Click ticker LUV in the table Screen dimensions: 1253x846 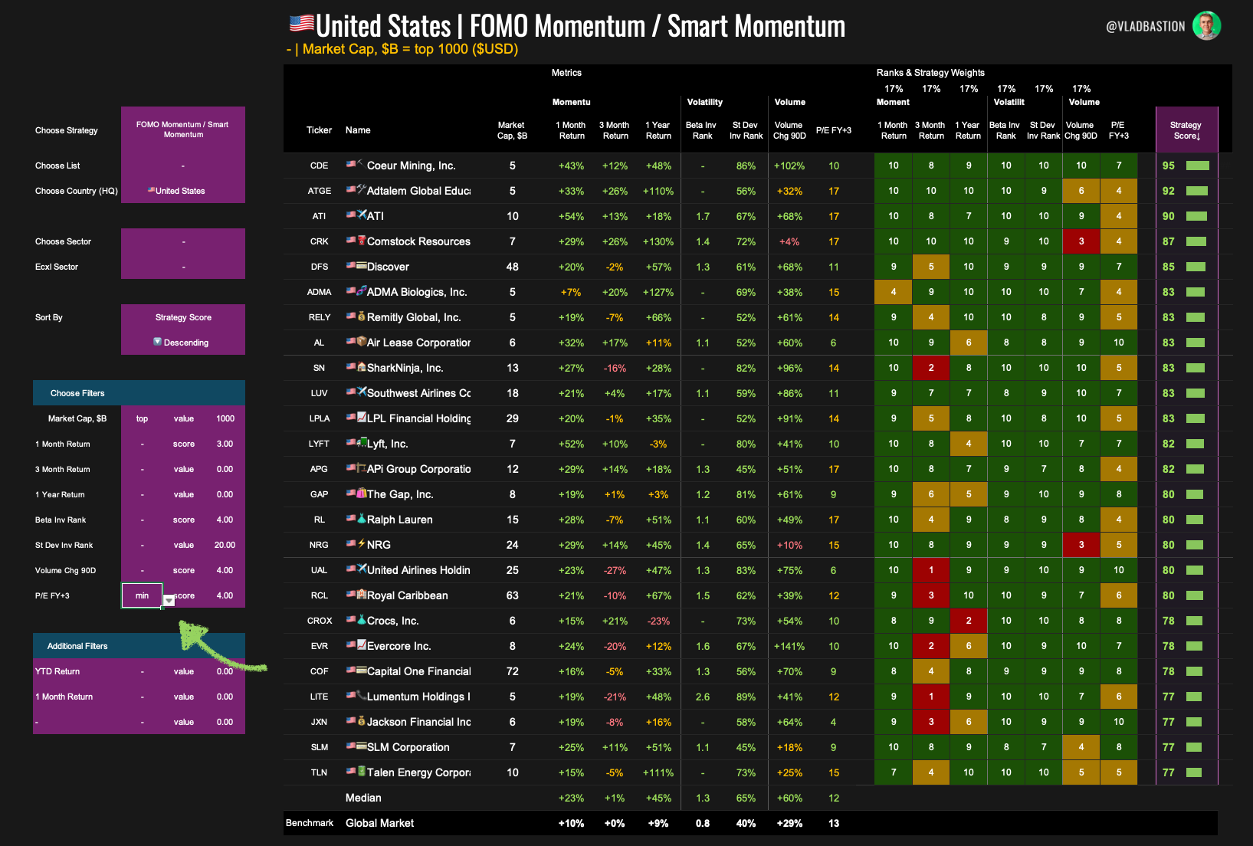coord(319,393)
